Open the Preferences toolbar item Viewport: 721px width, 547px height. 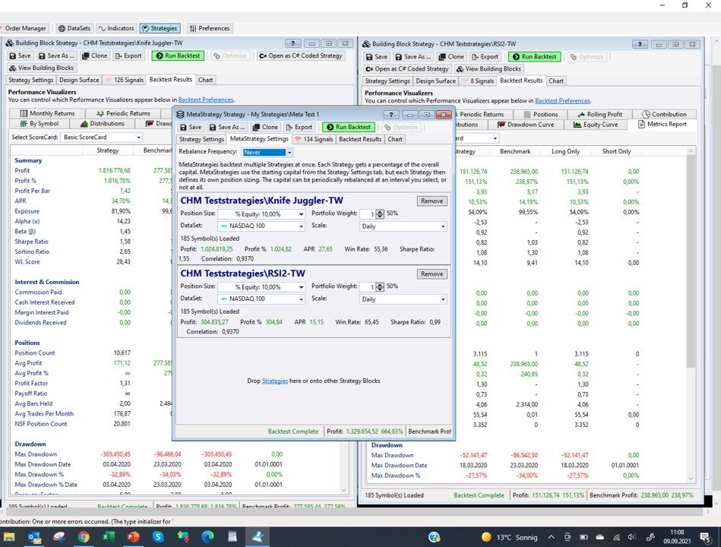[x=209, y=28]
